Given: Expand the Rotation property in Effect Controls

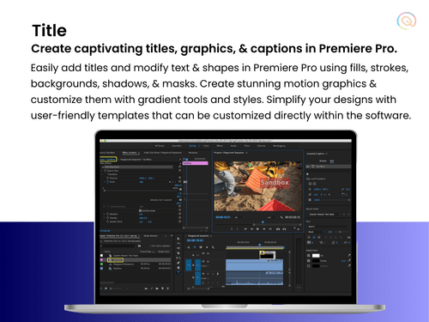Looking at the screenshot, I should click(x=104, y=214).
